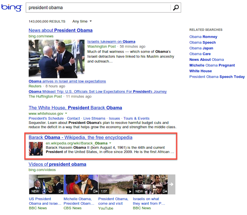247x215 pixels.
Task: Open the Issues sitelink
Action: (114, 118)
